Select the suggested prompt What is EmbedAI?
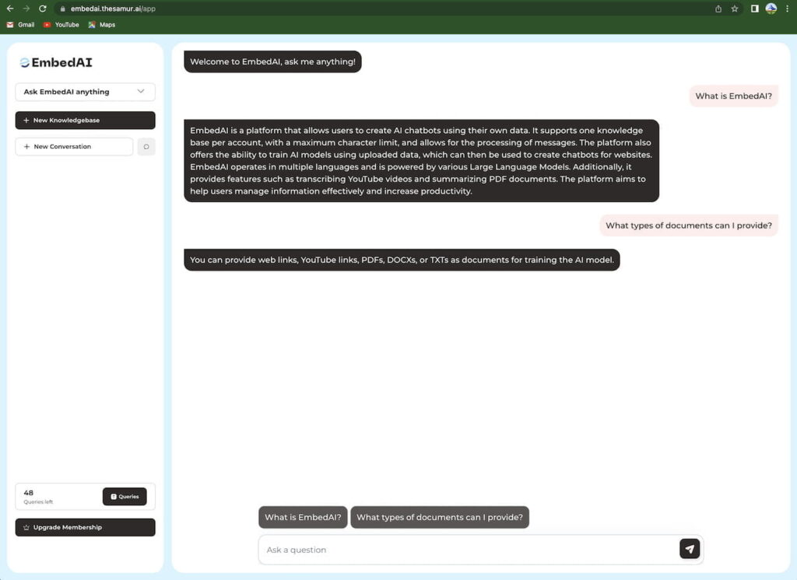 tap(303, 517)
